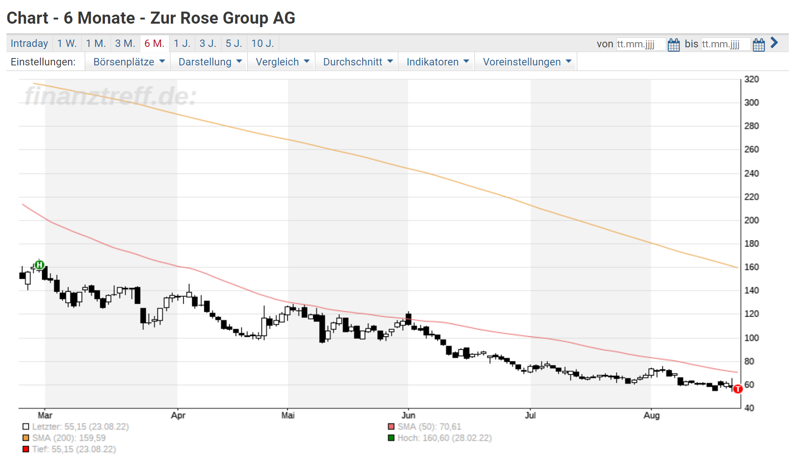The height and width of the screenshot is (465, 794).
Task: Click the orange SMA (200) legend swatch
Action: coord(26,438)
